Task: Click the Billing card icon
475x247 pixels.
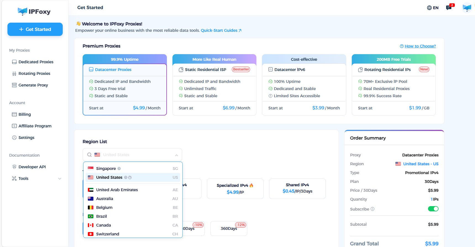Action: tap(14, 114)
